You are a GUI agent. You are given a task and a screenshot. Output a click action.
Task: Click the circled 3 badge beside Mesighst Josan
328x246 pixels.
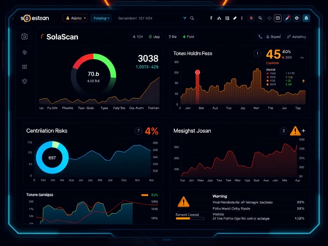[x=283, y=131]
